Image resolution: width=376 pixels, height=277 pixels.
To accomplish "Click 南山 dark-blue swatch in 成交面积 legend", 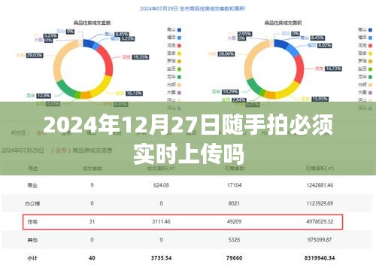I will pos(370,29).
